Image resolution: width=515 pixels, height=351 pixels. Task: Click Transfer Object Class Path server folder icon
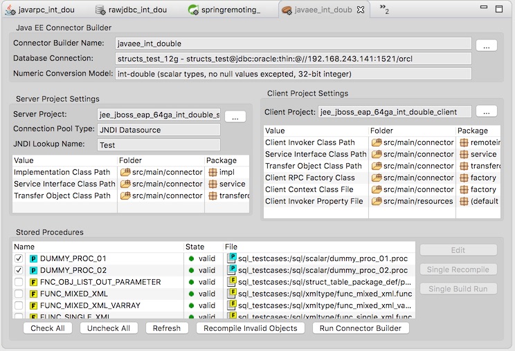click(125, 196)
